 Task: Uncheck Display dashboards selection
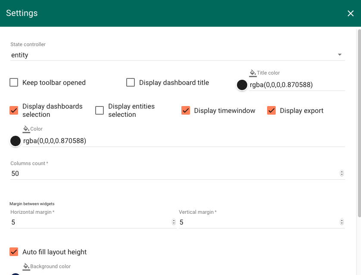pos(14,110)
